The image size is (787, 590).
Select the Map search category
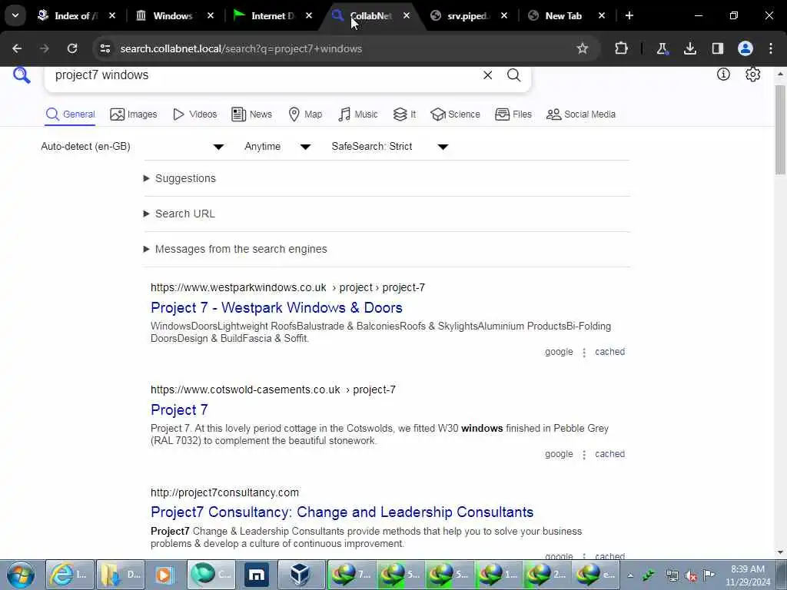tap(305, 114)
